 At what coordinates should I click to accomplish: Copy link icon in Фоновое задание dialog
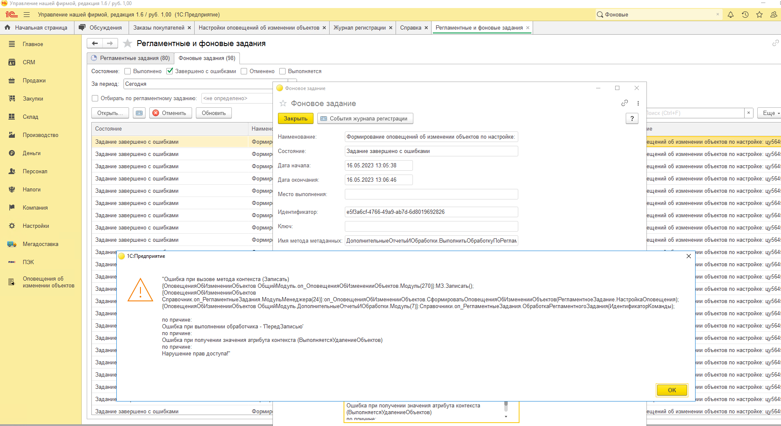[624, 103]
